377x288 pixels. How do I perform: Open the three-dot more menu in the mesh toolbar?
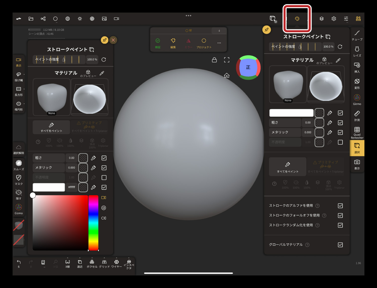[219, 43]
